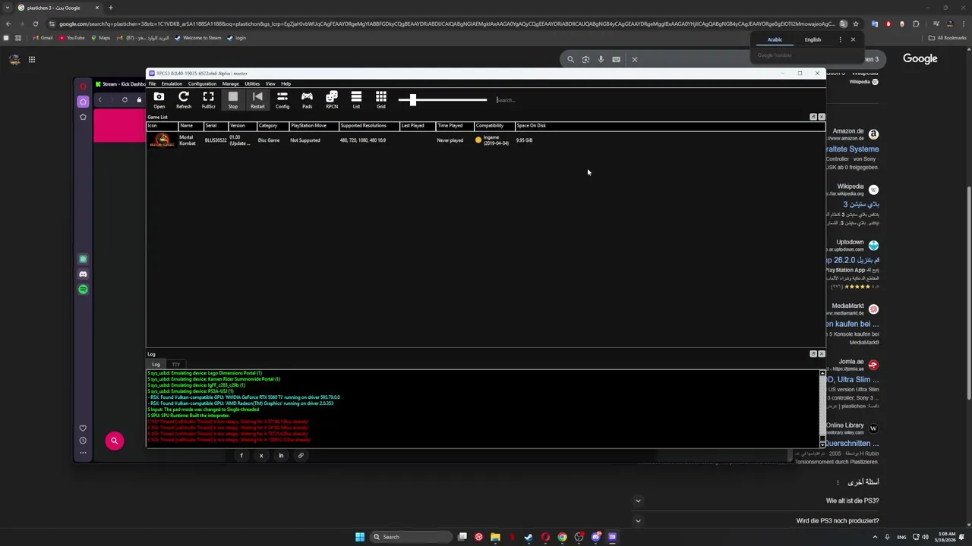Screen dimensions: 972x546
Task: Open the Help menu in RPCS3
Action: (286, 83)
